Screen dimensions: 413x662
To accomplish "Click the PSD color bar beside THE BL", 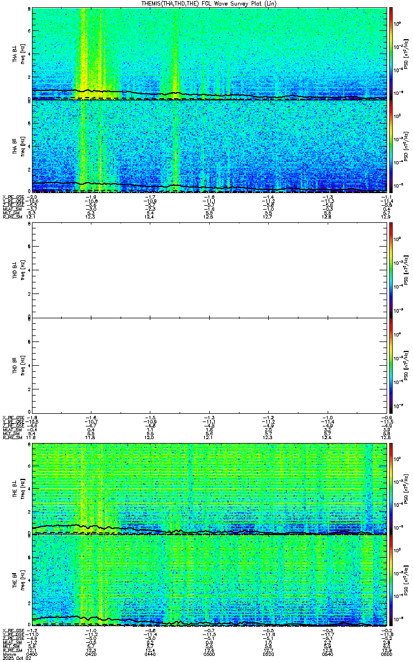I will (392, 488).
